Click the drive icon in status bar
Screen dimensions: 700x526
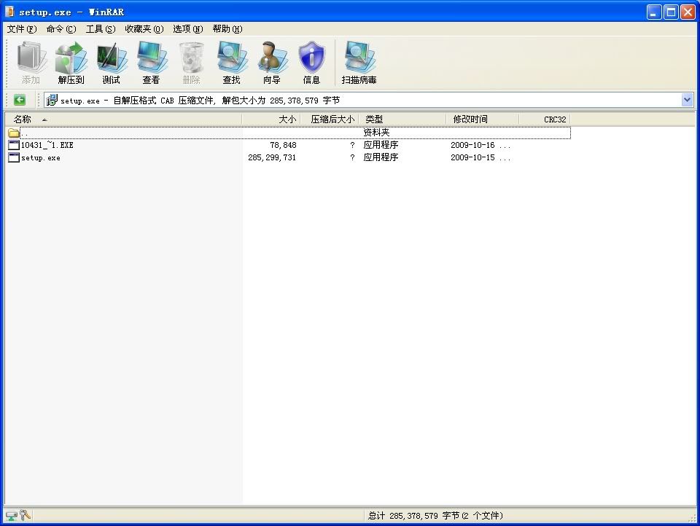point(11,516)
